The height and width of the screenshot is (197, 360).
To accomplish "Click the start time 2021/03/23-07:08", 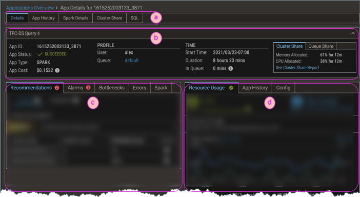I will click(x=231, y=52).
